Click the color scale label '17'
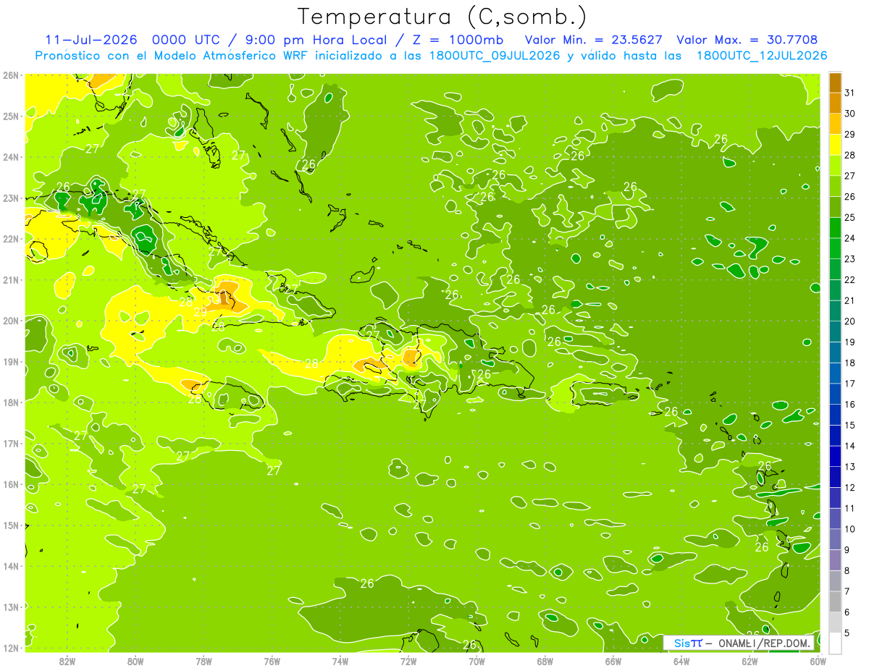The width and height of the screenshot is (869, 671). tap(849, 384)
